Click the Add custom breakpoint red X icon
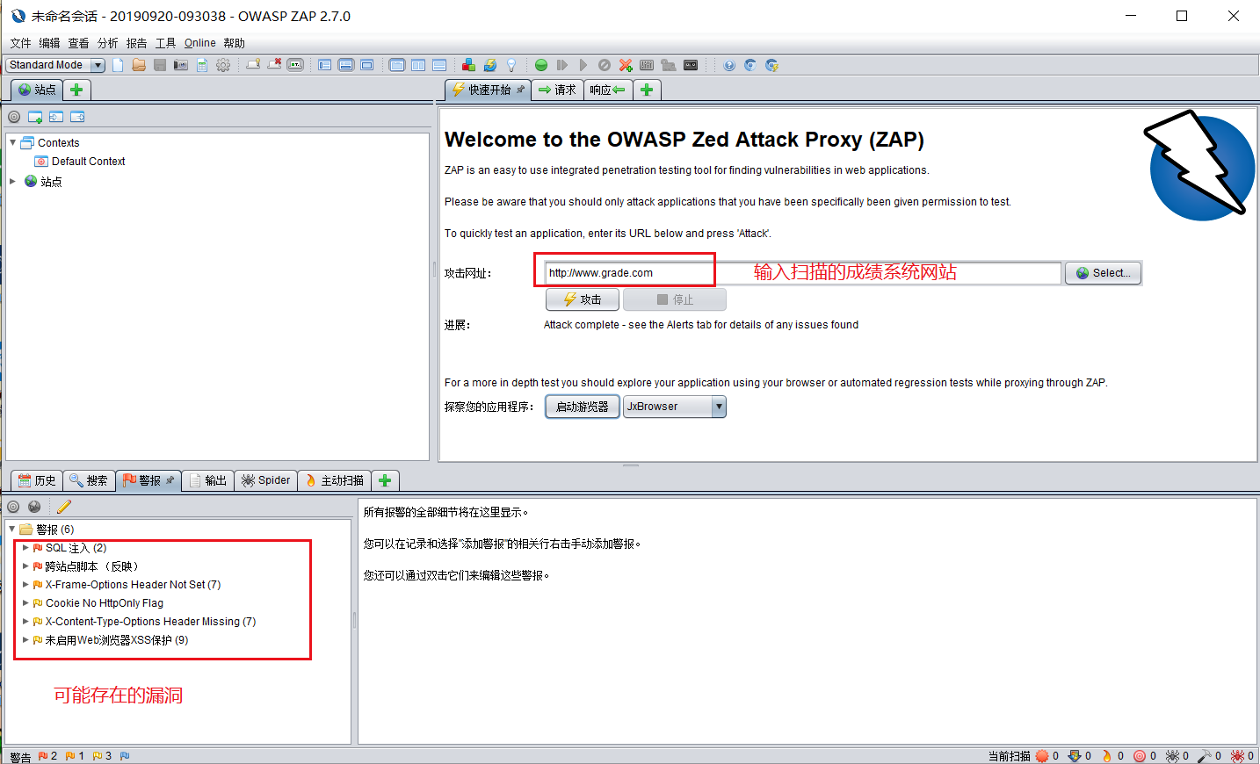 pos(626,65)
